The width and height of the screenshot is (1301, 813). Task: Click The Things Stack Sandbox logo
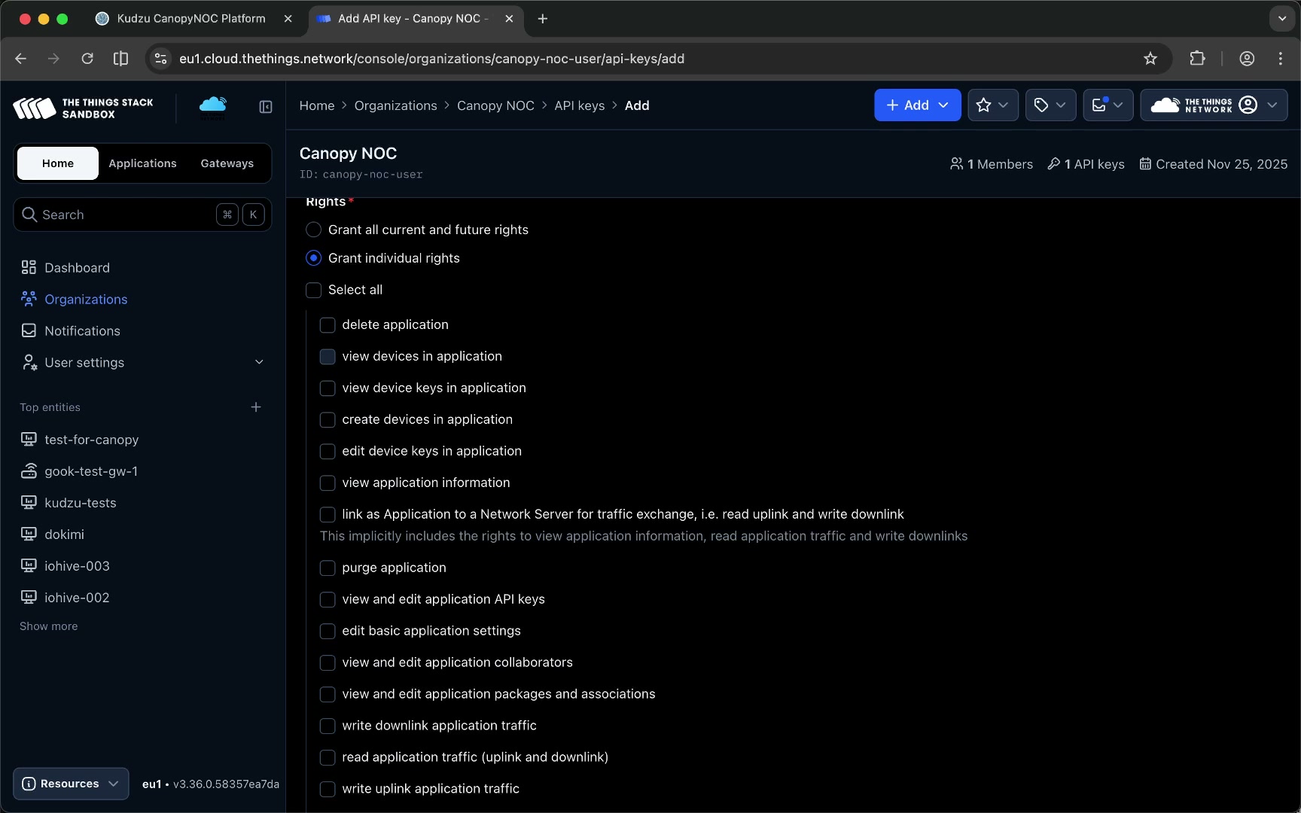click(83, 108)
